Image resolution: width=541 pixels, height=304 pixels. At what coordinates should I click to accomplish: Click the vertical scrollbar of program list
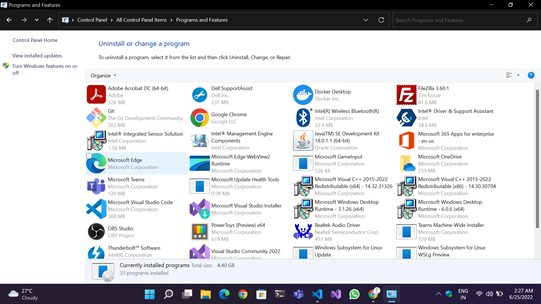[x=537, y=159]
